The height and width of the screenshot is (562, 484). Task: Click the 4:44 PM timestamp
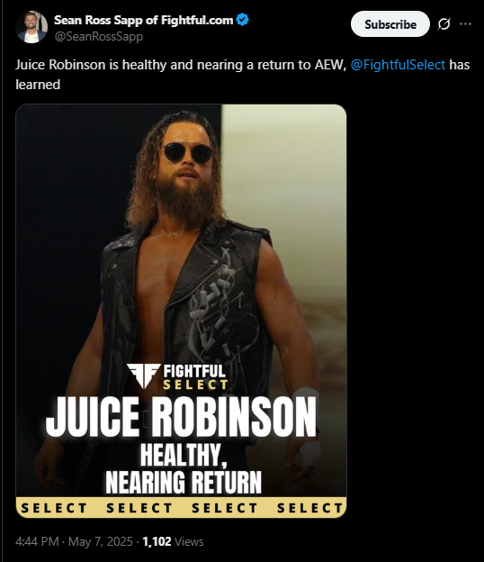tap(37, 541)
